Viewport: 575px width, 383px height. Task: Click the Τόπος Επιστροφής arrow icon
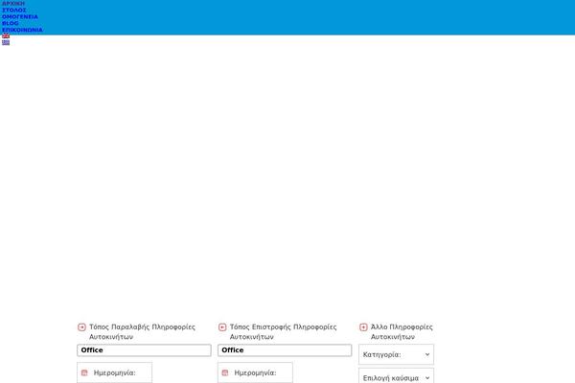tap(222, 327)
